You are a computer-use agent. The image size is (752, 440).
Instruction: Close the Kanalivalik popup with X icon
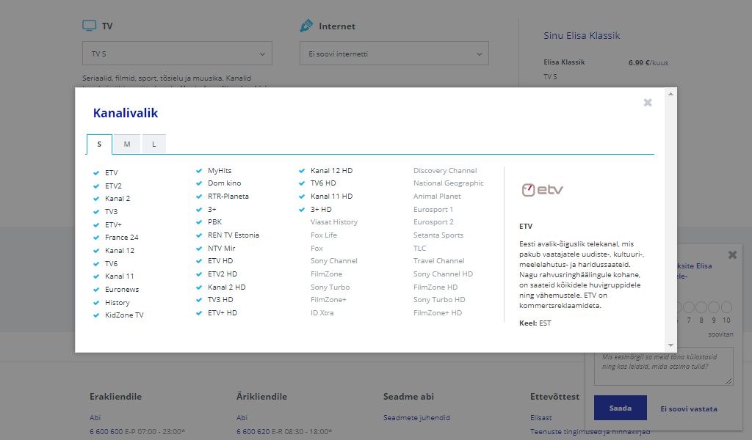coord(647,103)
